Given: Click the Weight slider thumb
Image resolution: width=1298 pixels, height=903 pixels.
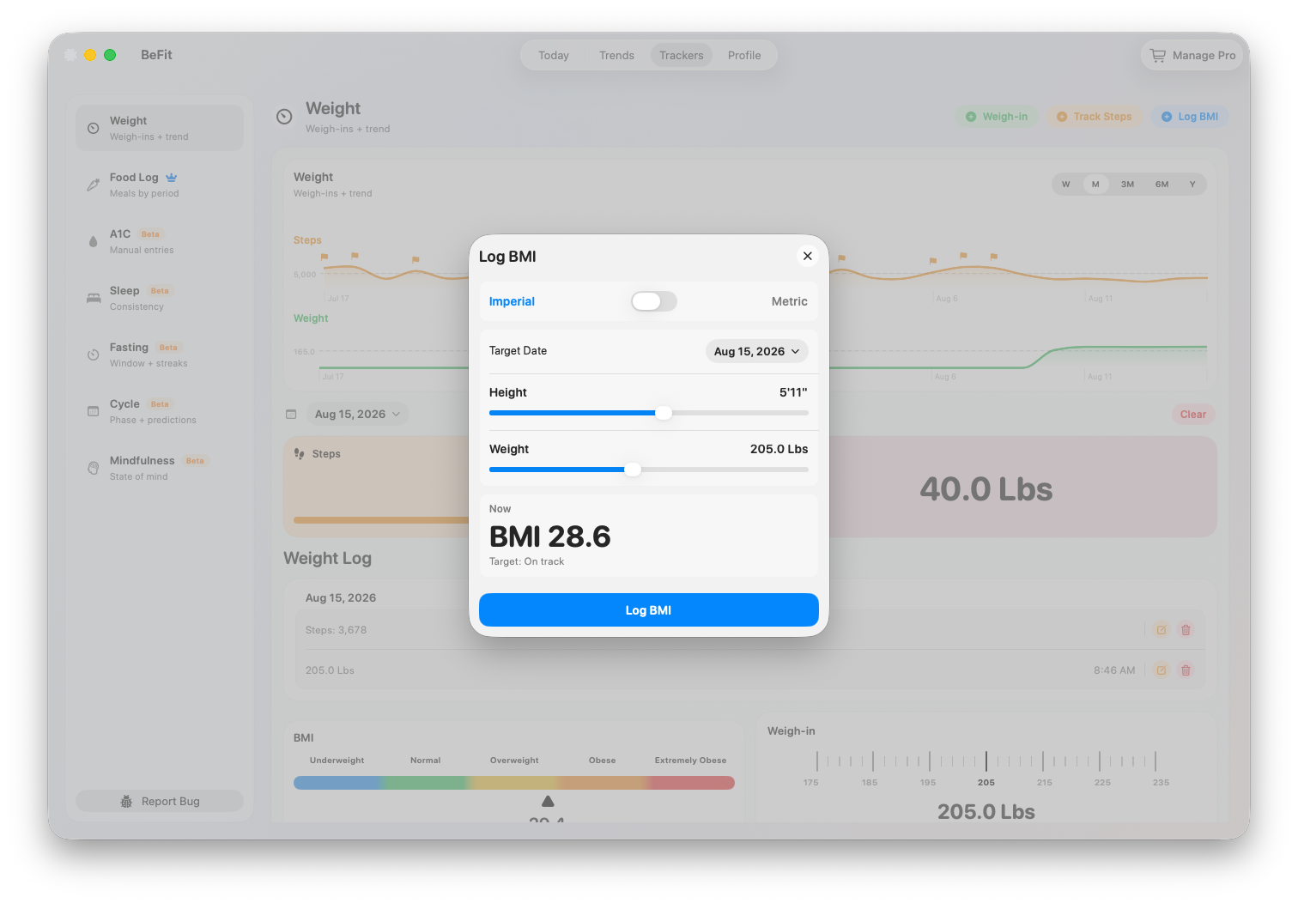Looking at the screenshot, I should [x=633, y=470].
